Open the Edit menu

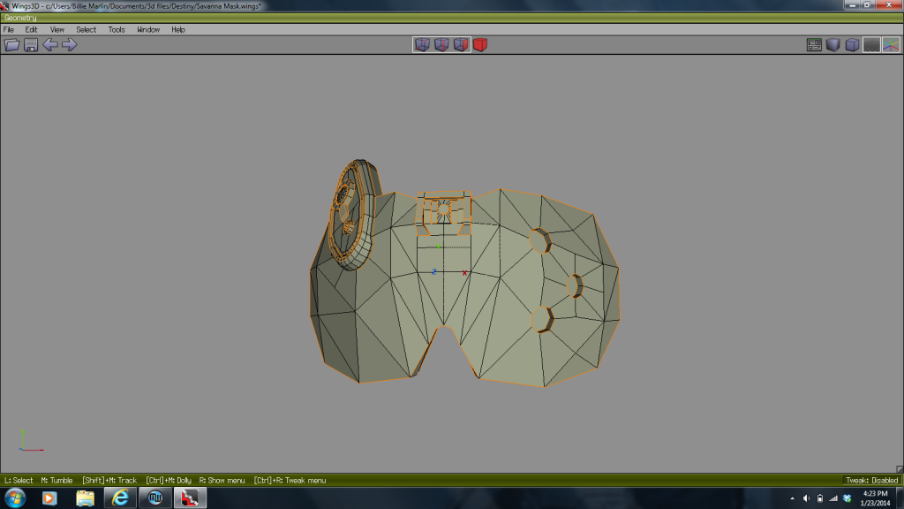31,29
